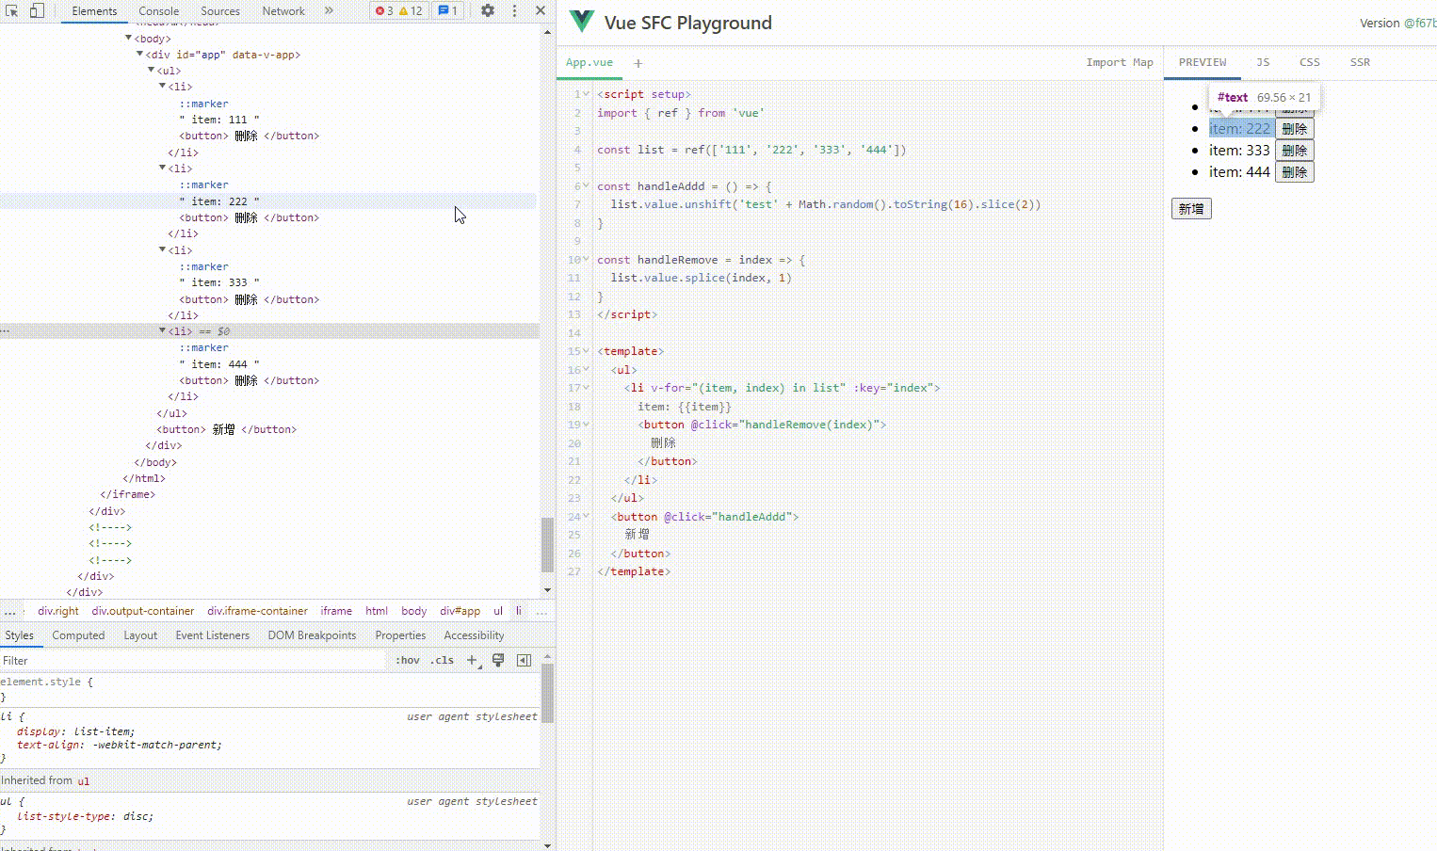Select div#app in the breadcrumb bar
Image resolution: width=1437 pixels, height=851 pixels.
(x=460, y=611)
